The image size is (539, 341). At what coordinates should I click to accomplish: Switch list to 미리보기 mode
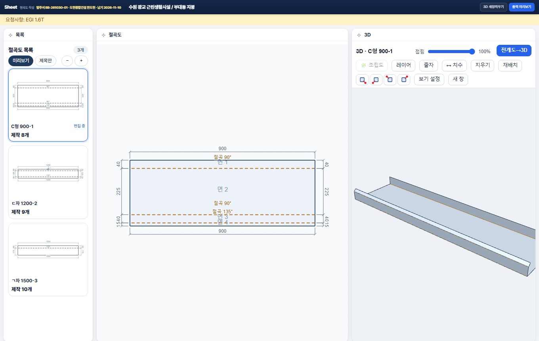click(x=21, y=61)
